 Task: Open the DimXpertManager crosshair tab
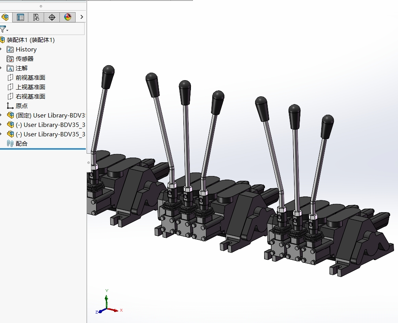(52, 17)
